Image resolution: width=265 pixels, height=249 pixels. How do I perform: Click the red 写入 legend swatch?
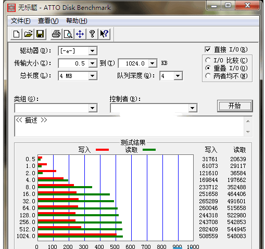(102, 150)
